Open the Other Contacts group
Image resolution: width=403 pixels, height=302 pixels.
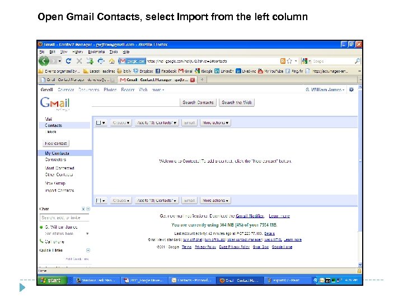[59, 174]
